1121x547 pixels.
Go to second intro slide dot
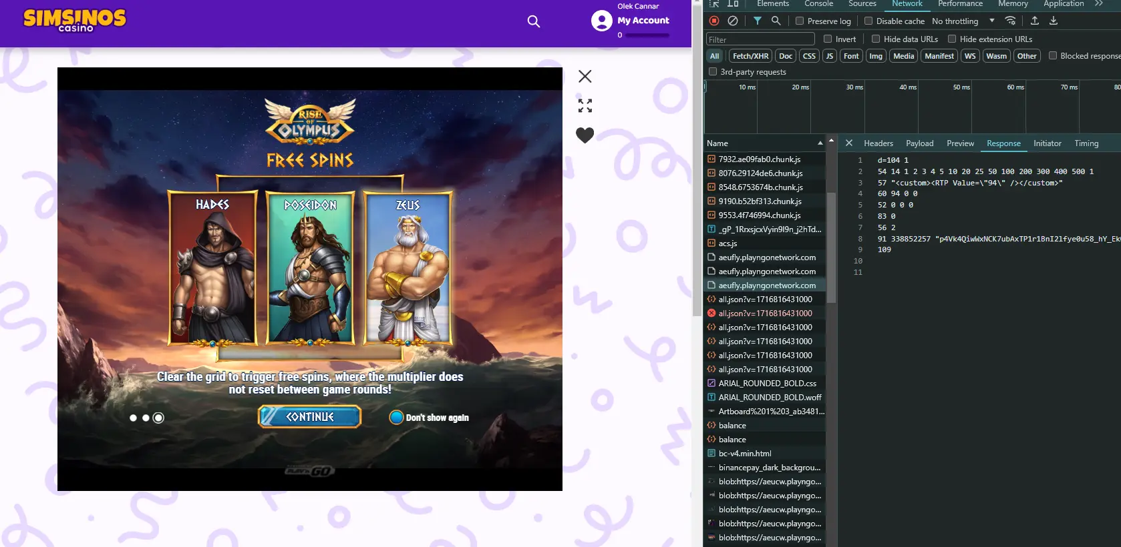pos(146,418)
